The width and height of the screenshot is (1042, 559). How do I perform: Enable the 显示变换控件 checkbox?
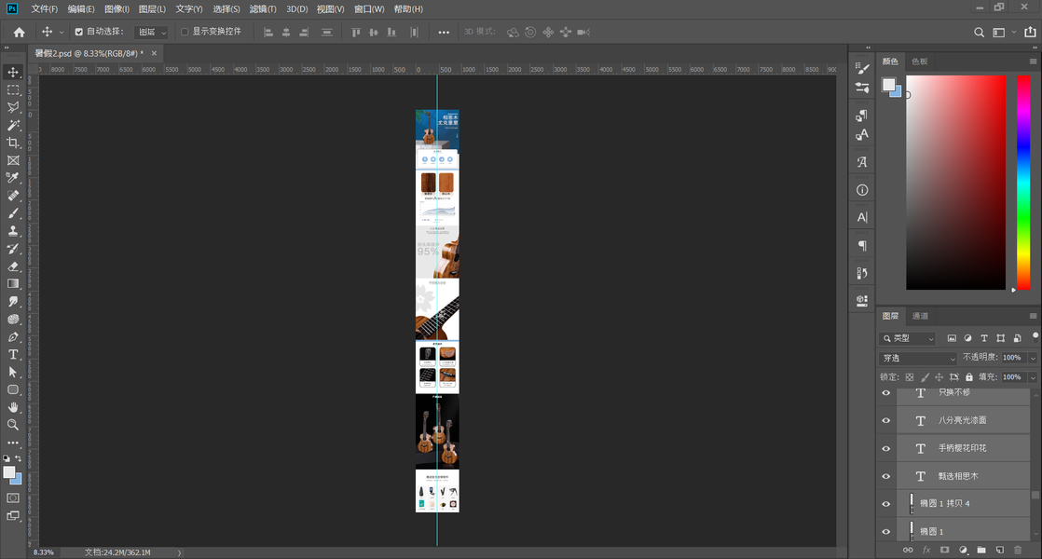185,32
